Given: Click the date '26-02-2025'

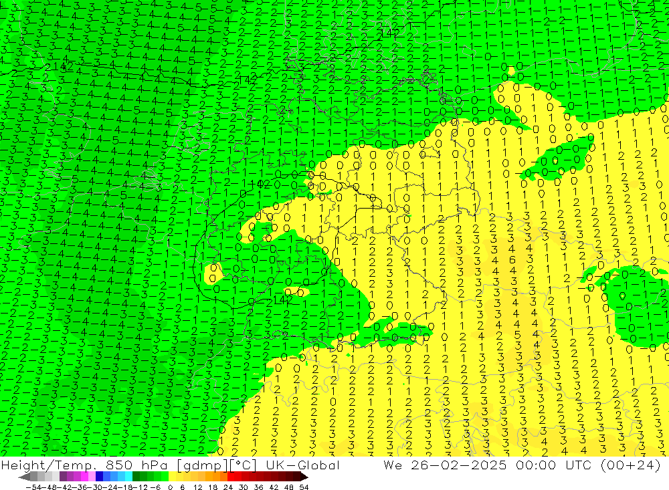Looking at the screenshot, I should pos(459,465).
